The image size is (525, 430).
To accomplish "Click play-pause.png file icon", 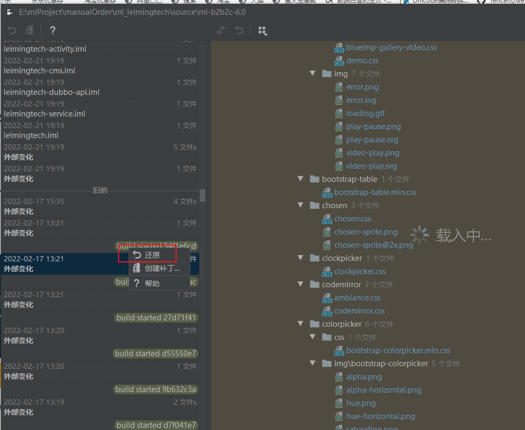I will pyautogui.click(x=339, y=127).
